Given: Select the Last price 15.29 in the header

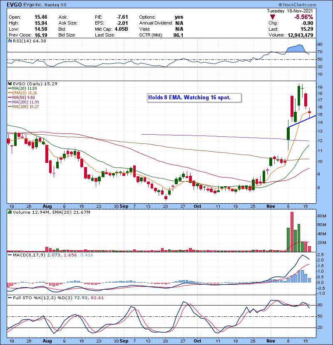Looking at the screenshot, I should click(307, 29).
